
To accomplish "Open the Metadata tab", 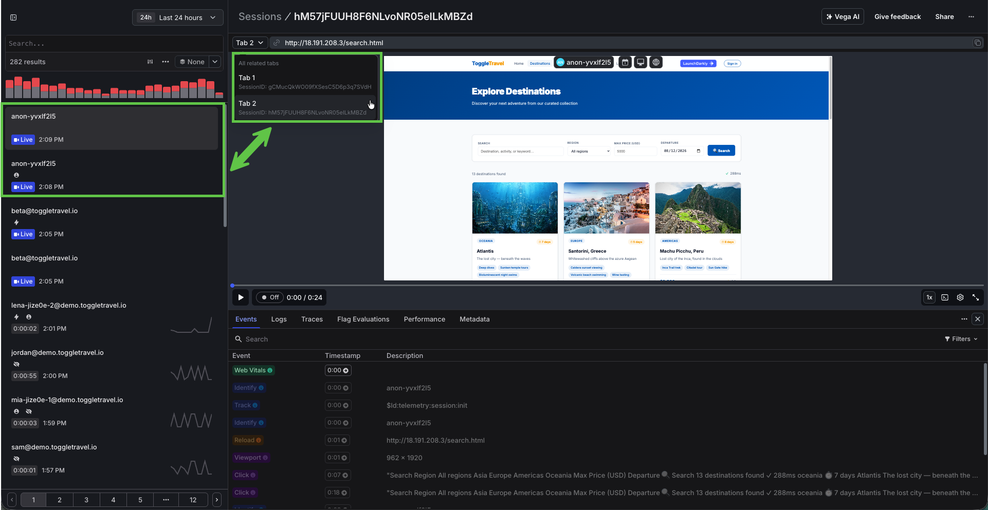I will click(x=474, y=319).
